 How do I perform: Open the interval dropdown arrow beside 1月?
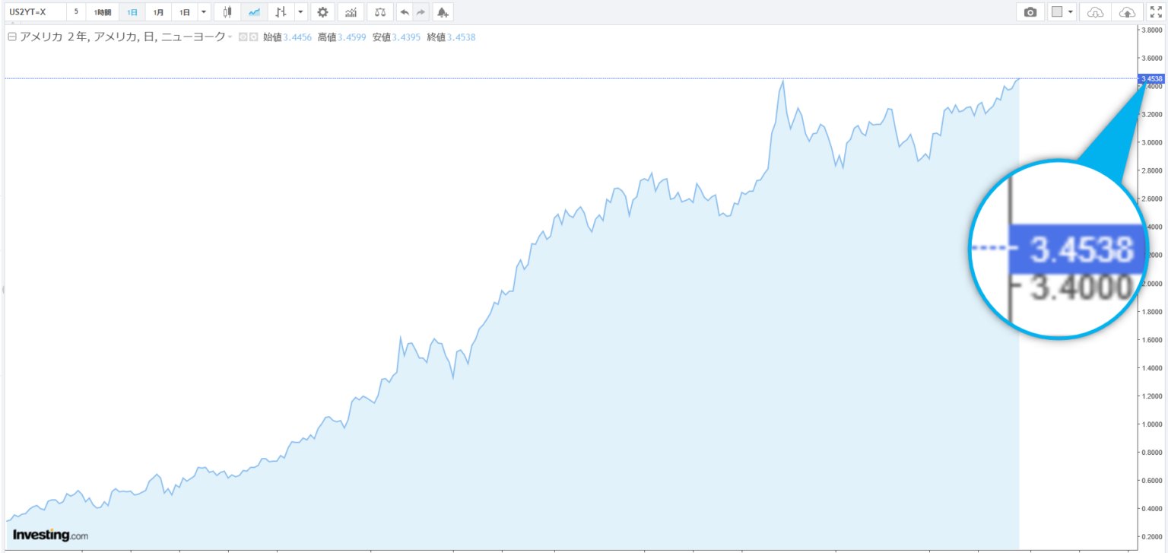[x=204, y=12]
